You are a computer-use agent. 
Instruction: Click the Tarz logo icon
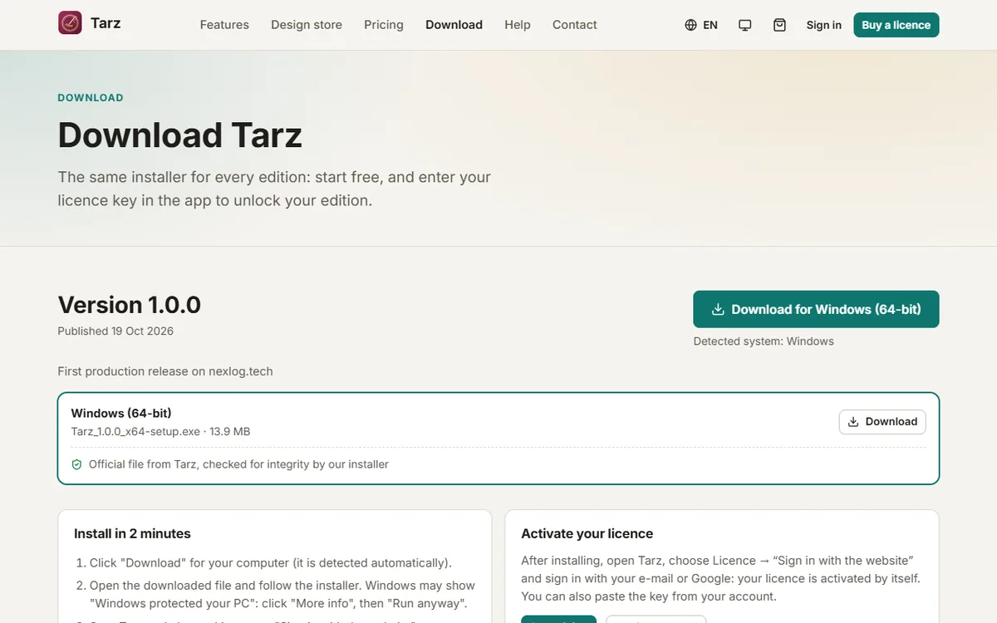click(x=70, y=23)
